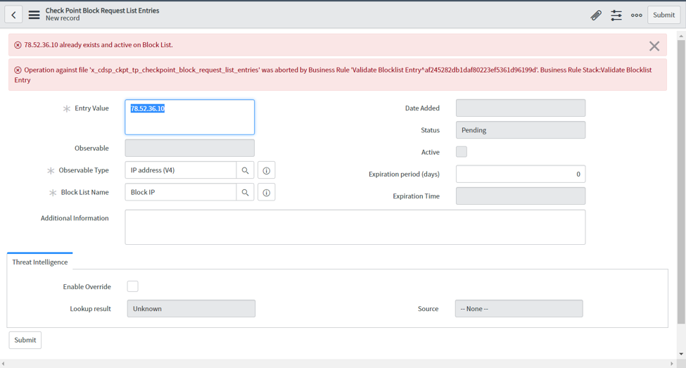The image size is (686, 368).
Task: Look up Observable Type with magnifier
Action: tap(245, 170)
